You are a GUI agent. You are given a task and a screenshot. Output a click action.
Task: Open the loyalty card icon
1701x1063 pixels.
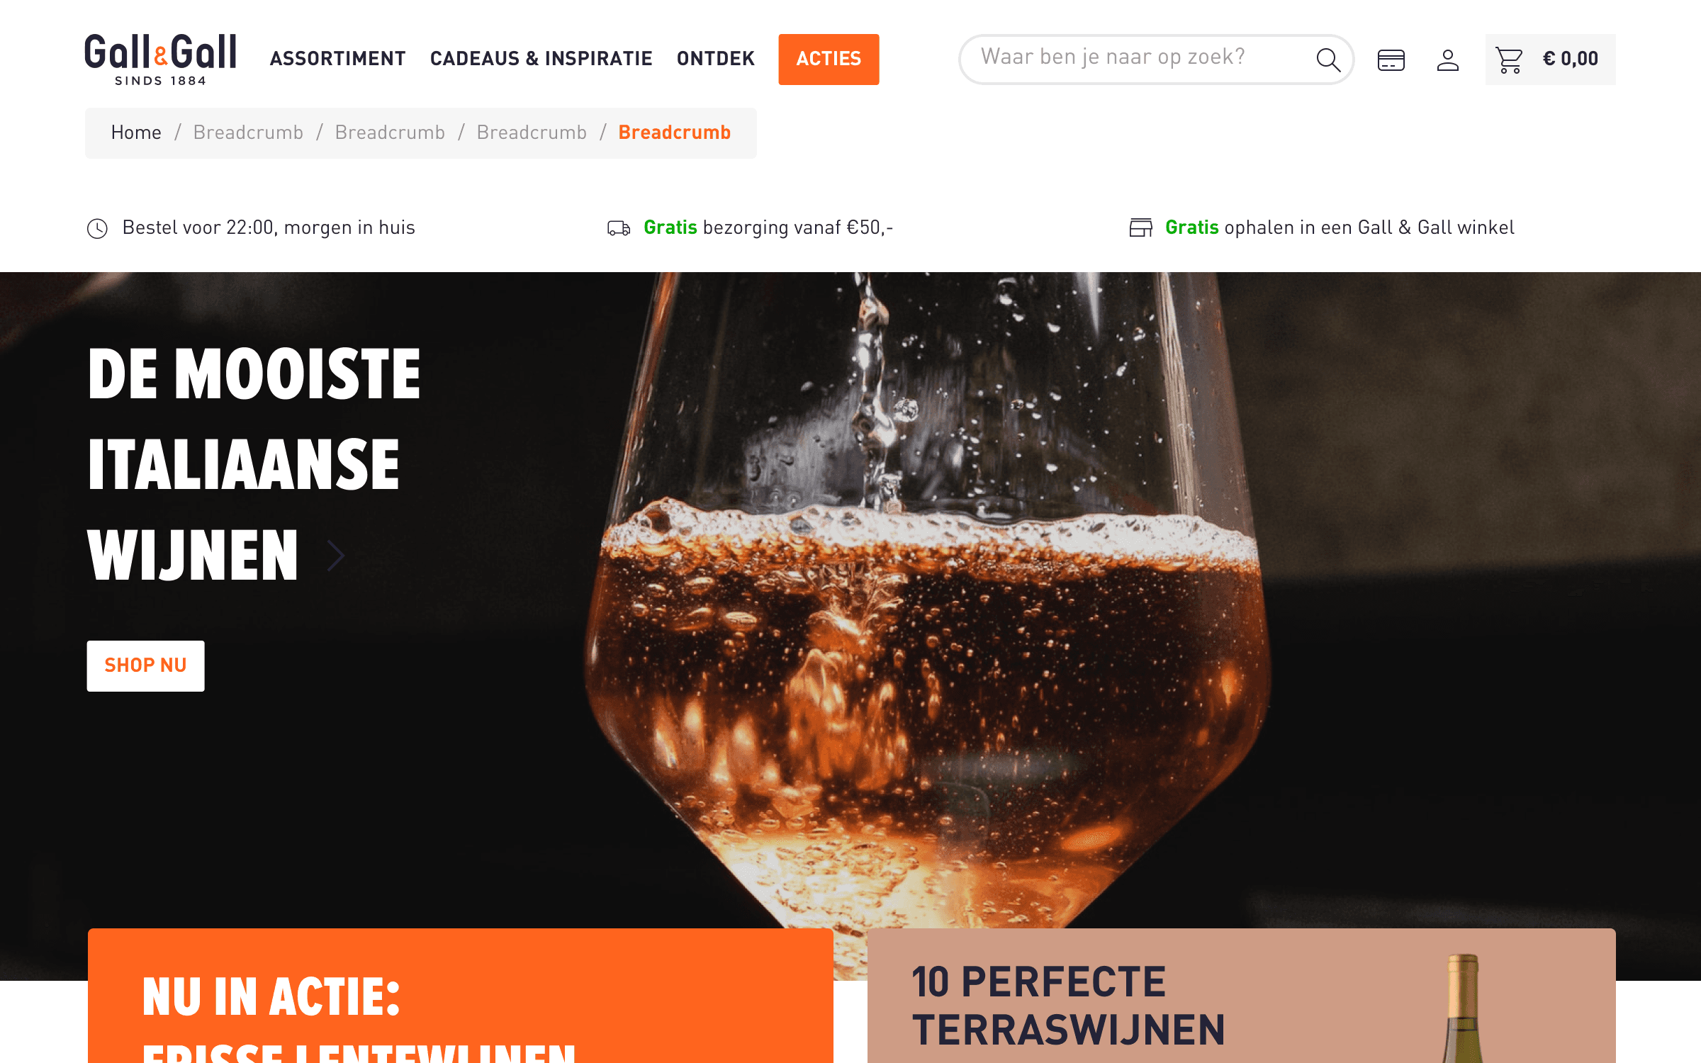click(x=1391, y=60)
